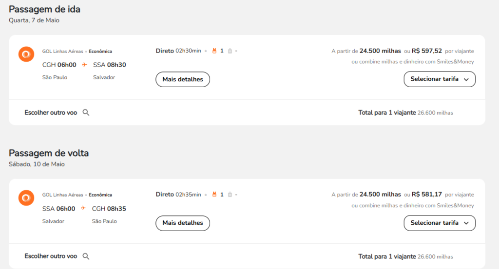Open Selecionar tarifa dropdown for return flight
Image resolution: width=499 pixels, height=269 pixels.
click(440, 223)
